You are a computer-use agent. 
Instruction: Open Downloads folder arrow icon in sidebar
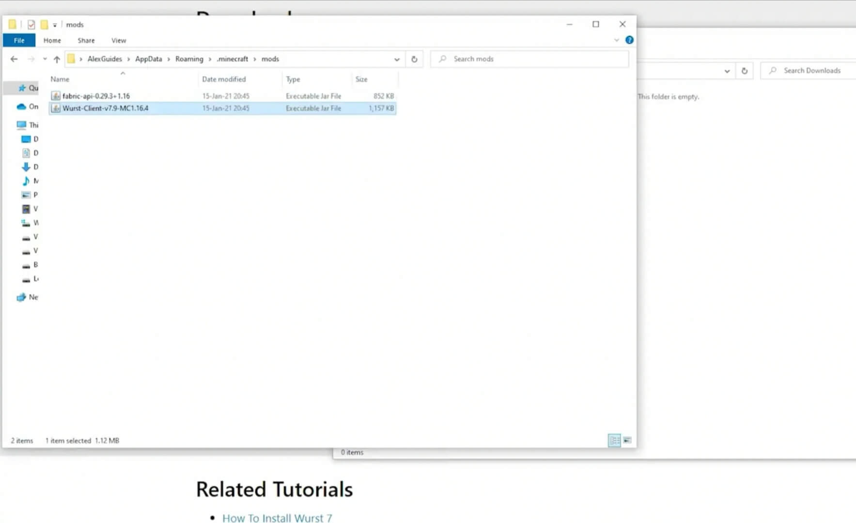[26, 167]
